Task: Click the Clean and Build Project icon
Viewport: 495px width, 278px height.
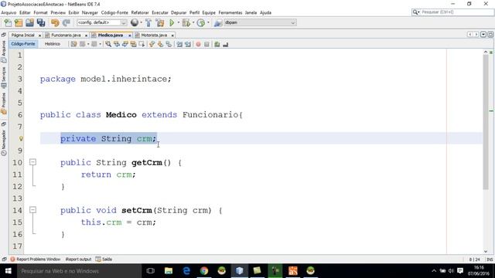Action: click(160, 22)
